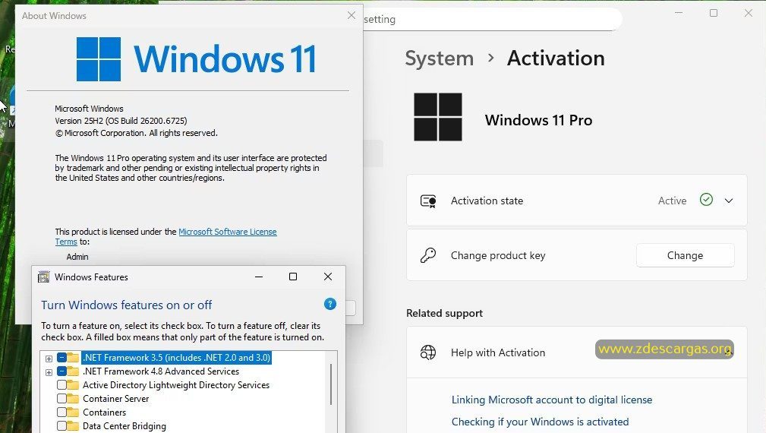Click the Activation state row

pyautogui.click(x=576, y=201)
